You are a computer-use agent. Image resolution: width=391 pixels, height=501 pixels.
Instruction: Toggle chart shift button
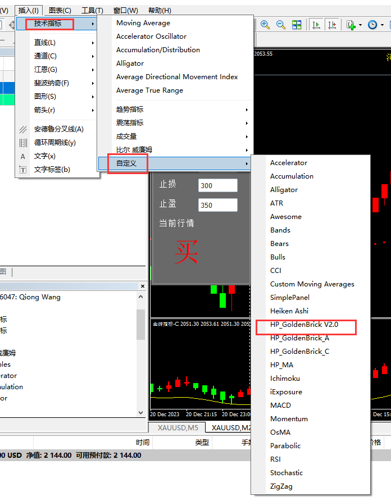332,25
